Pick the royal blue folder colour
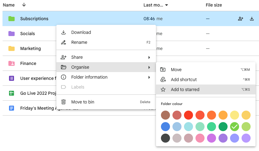Viewport: 259px width, 151px height. [x=165, y=126]
